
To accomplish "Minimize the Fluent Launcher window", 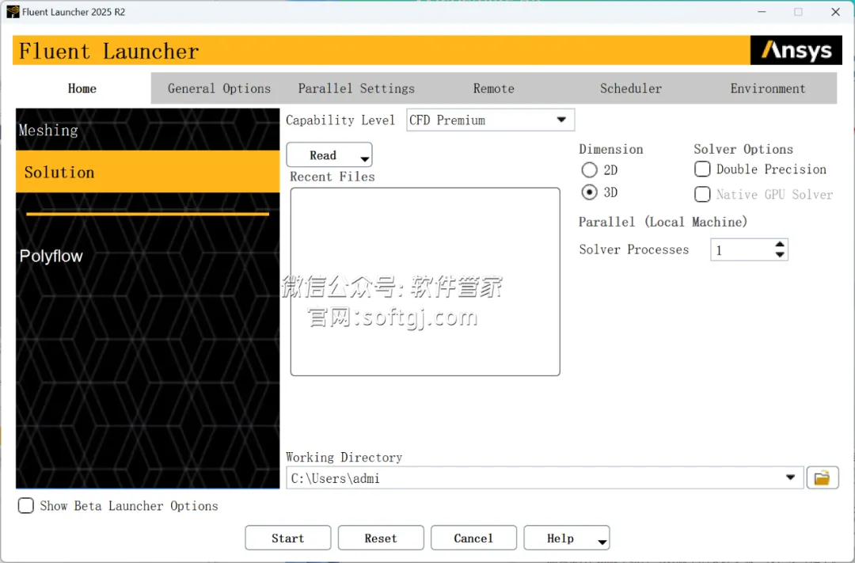I will (x=762, y=12).
